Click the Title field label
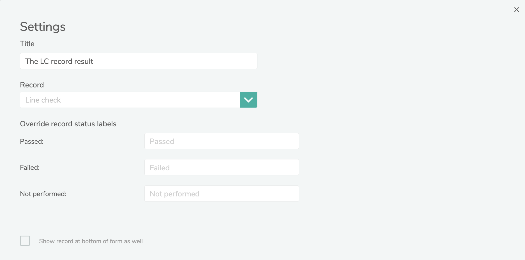Viewport: 525px width, 260px height. (27, 44)
